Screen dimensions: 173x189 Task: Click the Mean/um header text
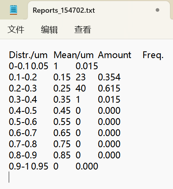pos(74,55)
